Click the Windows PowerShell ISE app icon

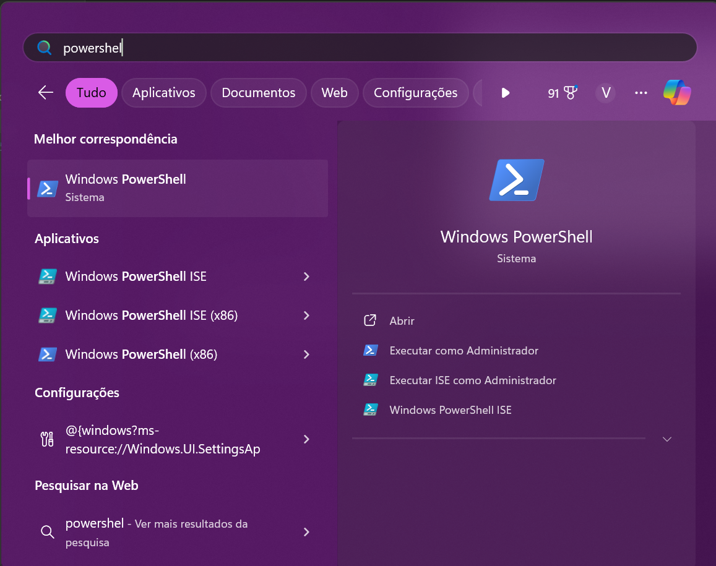[48, 277]
